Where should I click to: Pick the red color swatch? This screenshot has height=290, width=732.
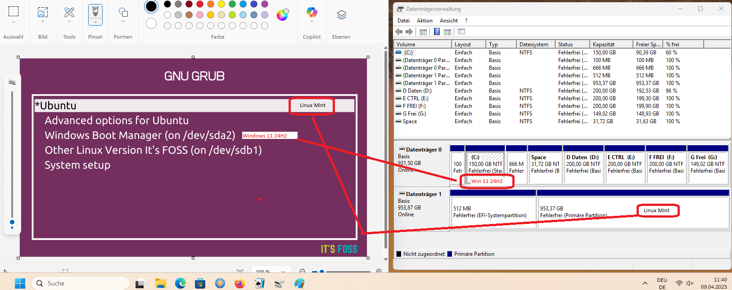200,4
